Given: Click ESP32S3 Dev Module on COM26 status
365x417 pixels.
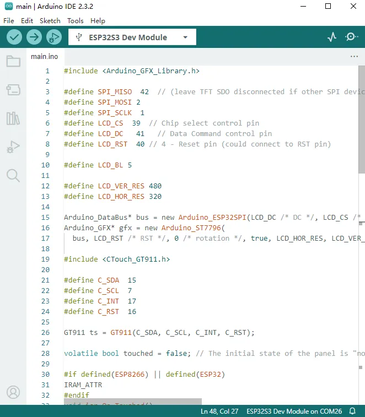Looking at the screenshot, I should coord(294,411).
